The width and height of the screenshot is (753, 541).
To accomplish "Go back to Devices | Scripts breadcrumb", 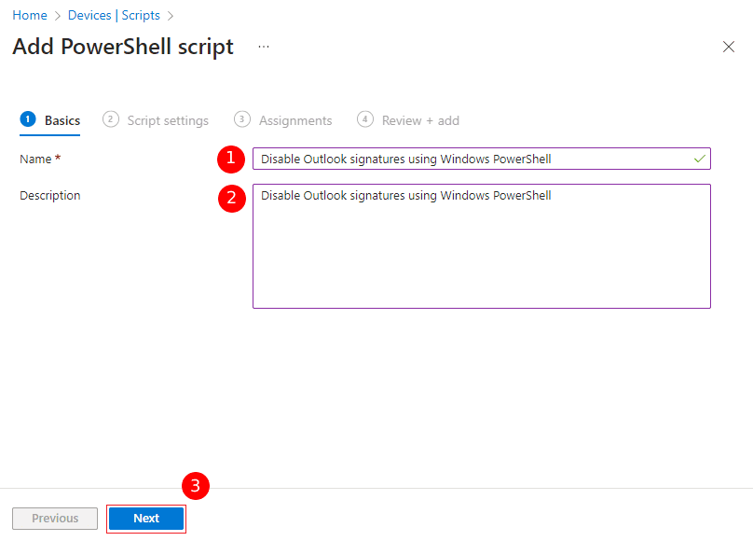I will (114, 15).
